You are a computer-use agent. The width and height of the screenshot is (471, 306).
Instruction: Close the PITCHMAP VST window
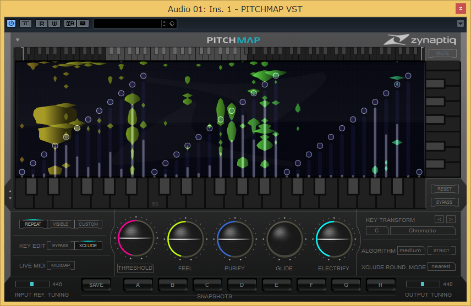[x=461, y=9]
